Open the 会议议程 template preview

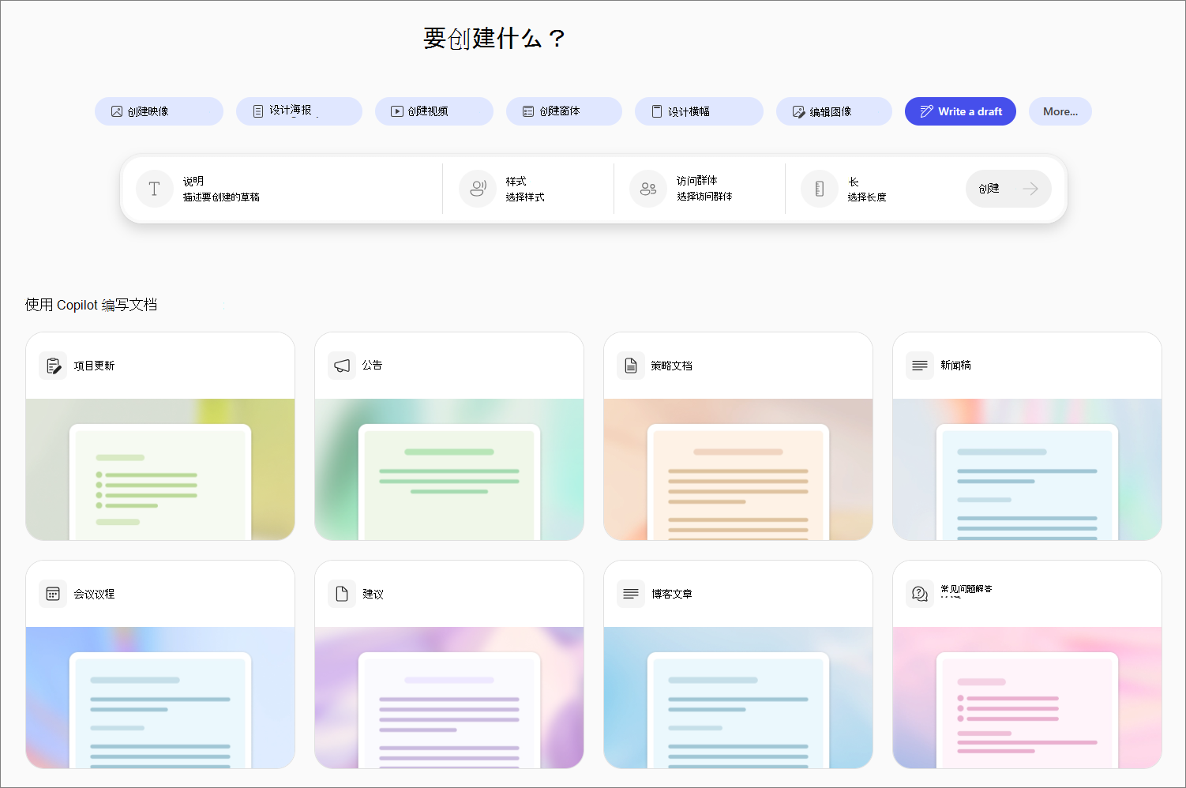pyautogui.click(x=160, y=698)
